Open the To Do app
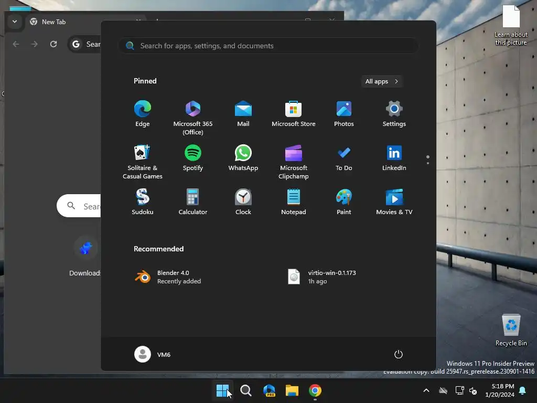537x403 pixels. (344, 158)
